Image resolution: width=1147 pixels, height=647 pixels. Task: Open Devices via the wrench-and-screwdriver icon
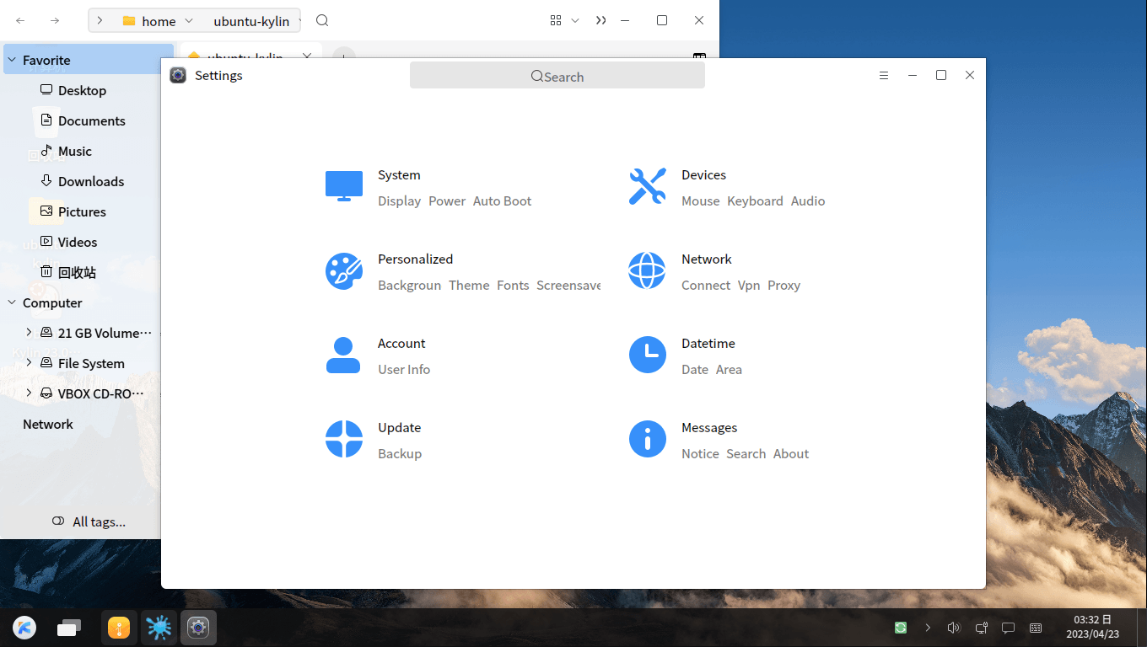pyautogui.click(x=647, y=186)
